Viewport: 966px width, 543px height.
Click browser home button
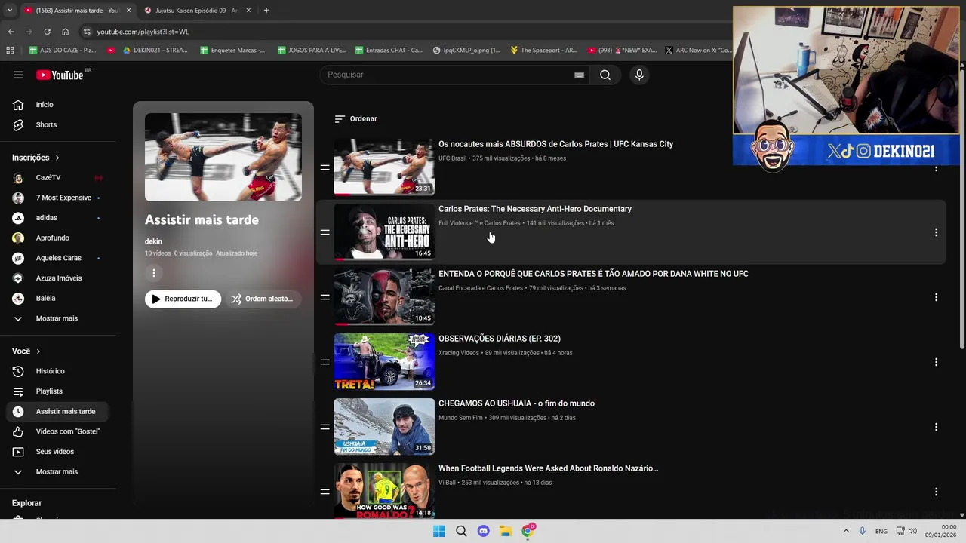65,32
